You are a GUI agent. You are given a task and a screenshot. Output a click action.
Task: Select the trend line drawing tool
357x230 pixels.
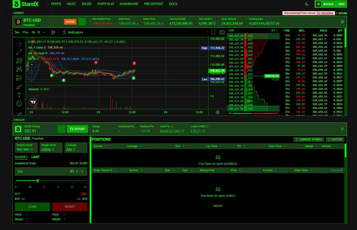[x=19, y=52]
